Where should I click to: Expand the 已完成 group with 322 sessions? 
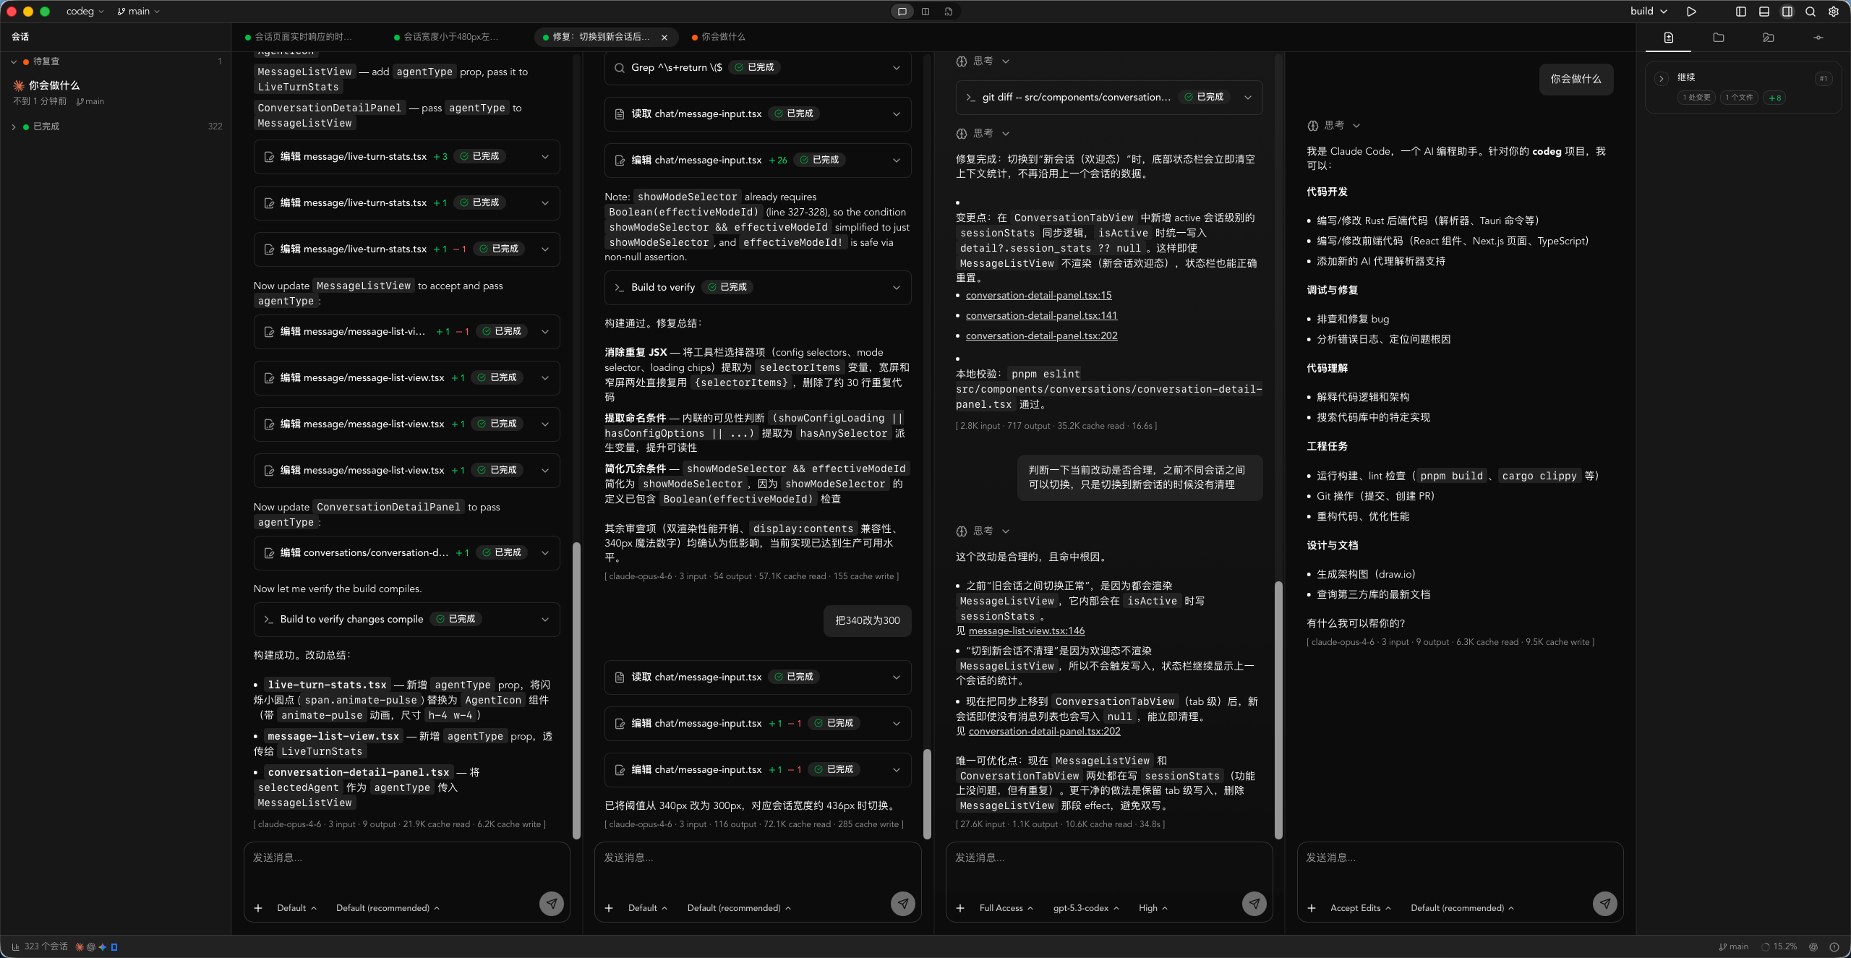point(116,127)
